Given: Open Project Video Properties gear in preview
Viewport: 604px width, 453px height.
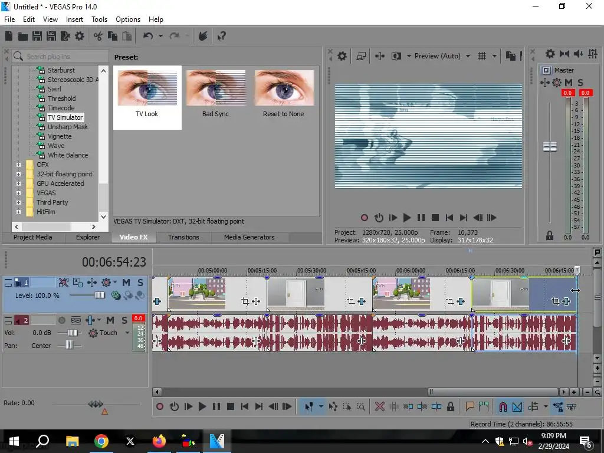Looking at the screenshot, I should click(342, 56).
